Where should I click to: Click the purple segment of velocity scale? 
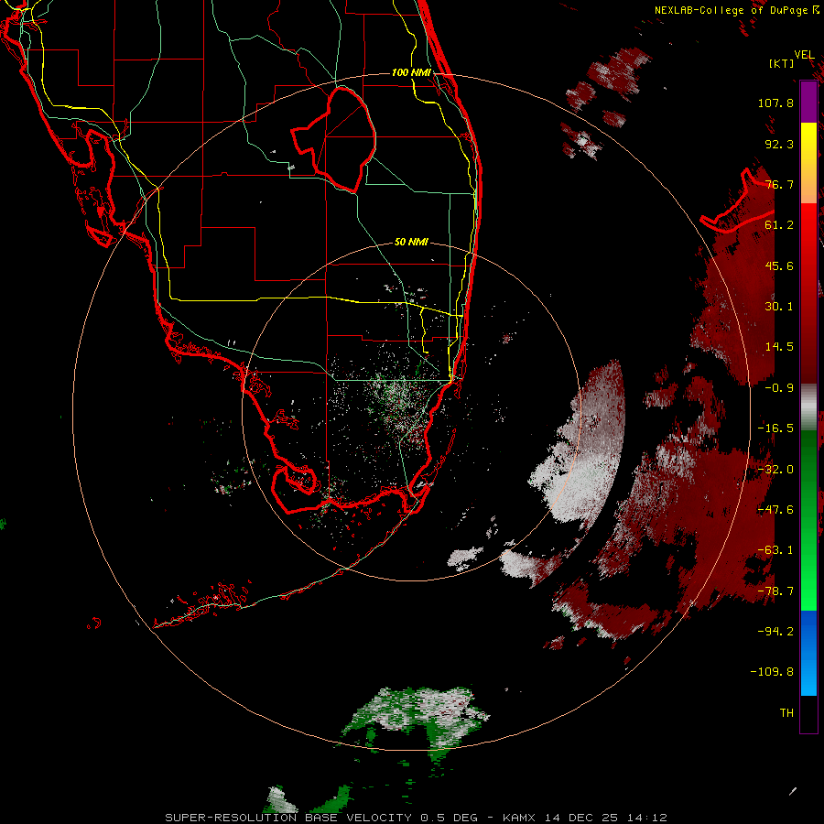tap(808, 102)
